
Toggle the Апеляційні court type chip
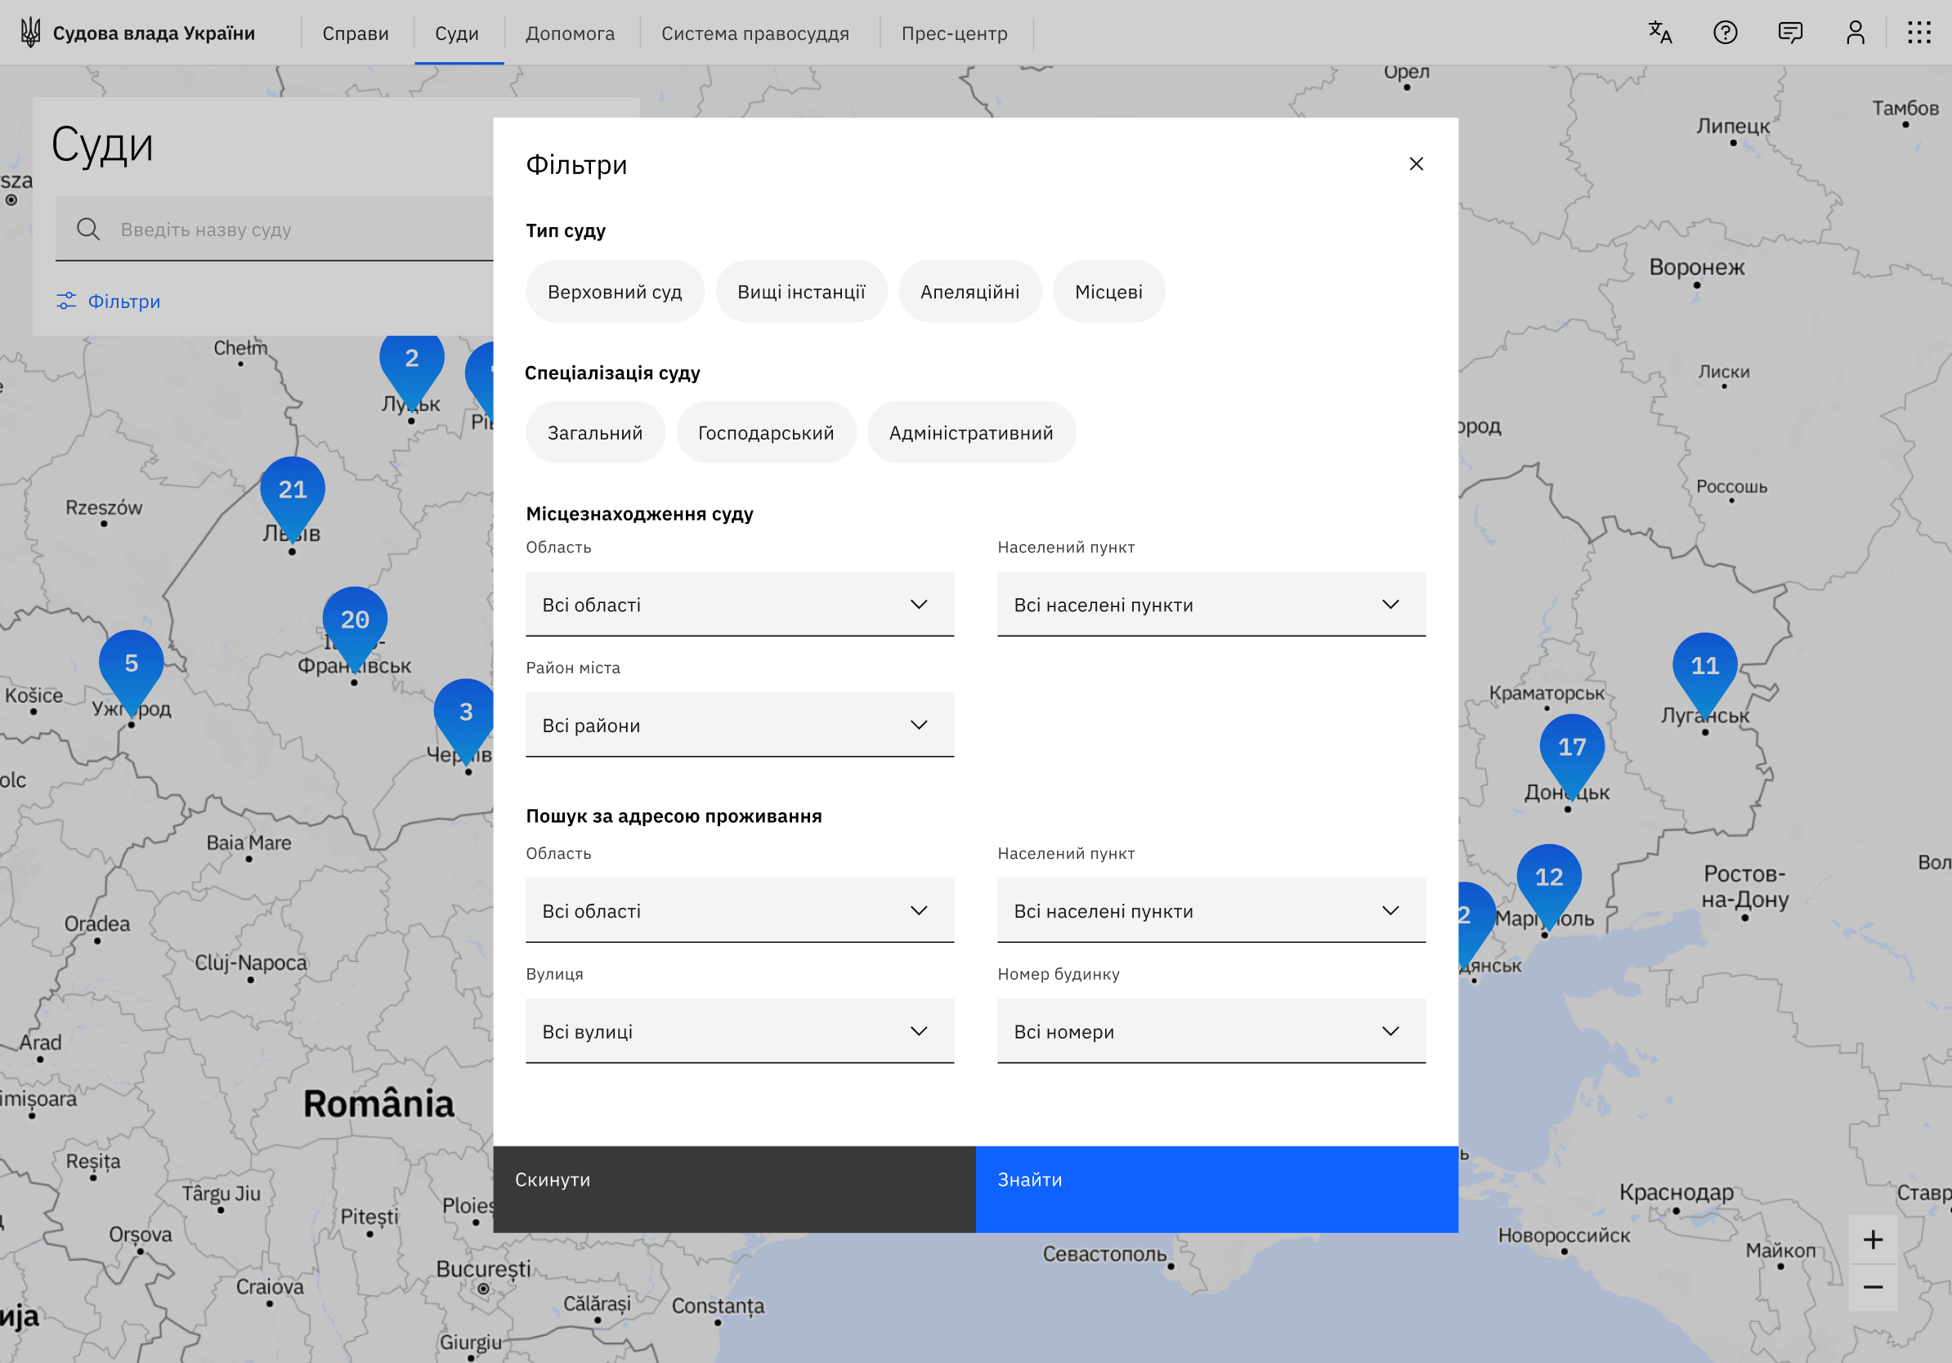pos(969,292)
